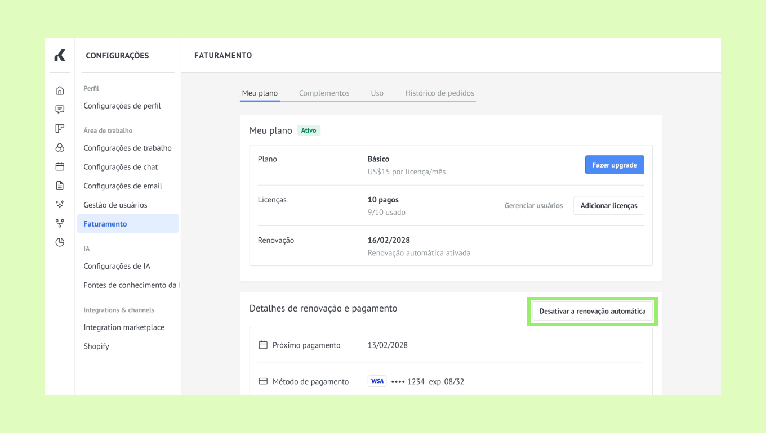Go to Configurações de perfil
766x433 pixels.
(x=122, y=106)
